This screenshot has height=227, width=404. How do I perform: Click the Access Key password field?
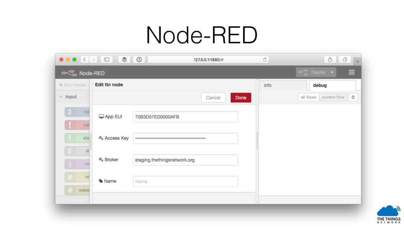tap(185, 138)
